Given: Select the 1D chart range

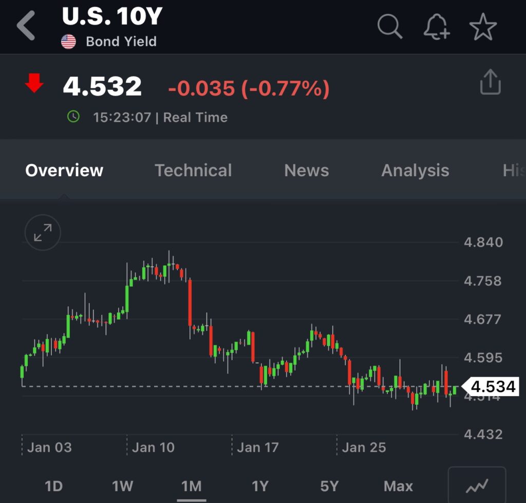Looking at the screenshot, I should pos(53,486).
